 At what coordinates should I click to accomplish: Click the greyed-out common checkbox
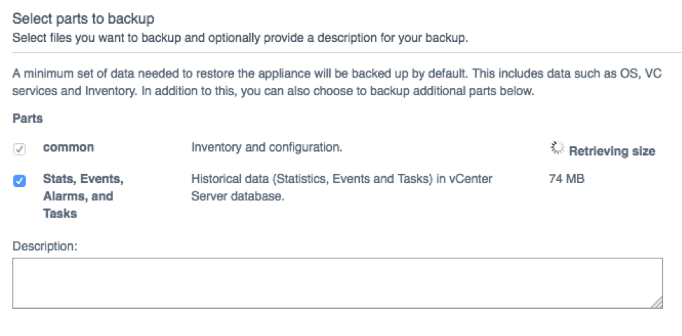click(19, 149)
